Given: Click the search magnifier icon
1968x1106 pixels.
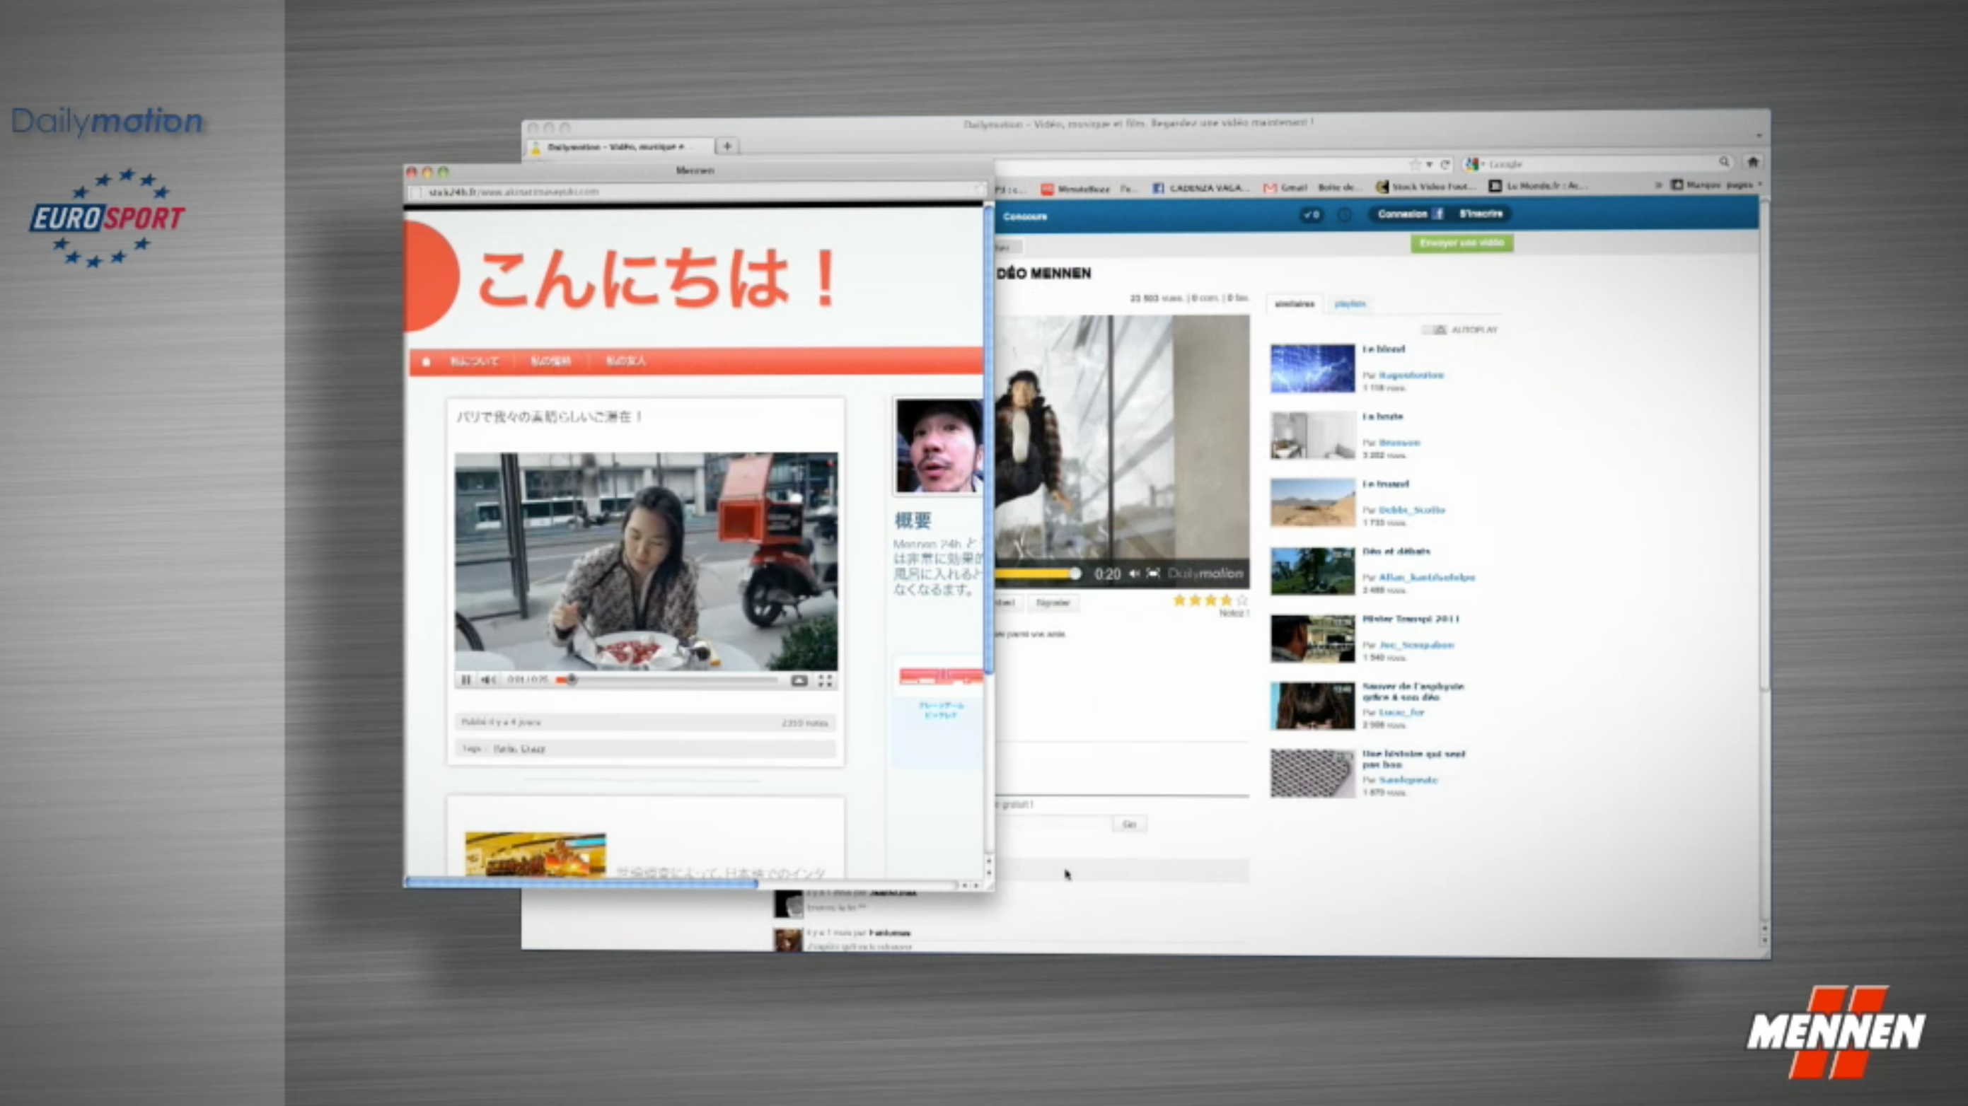Looking at the screenshot, I should (x=1724, y=162).
